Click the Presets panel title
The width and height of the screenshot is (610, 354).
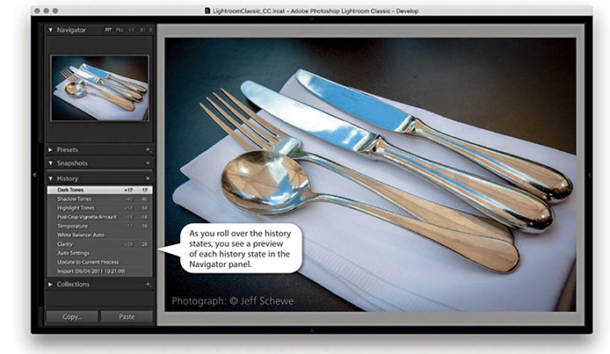click(x=68, y=149)
